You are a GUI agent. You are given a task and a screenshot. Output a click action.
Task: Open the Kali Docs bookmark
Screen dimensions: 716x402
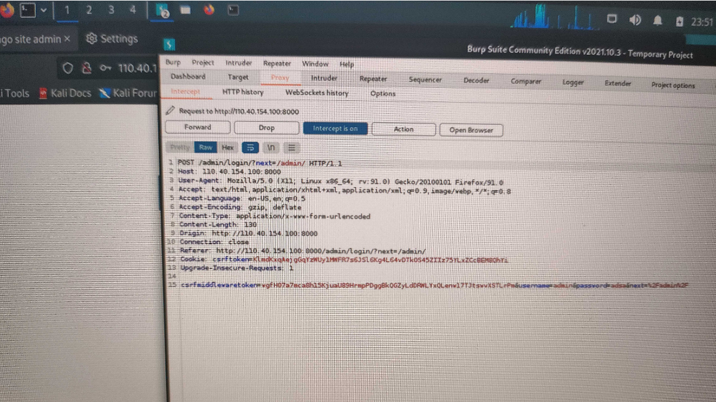[x=65, y=93]
